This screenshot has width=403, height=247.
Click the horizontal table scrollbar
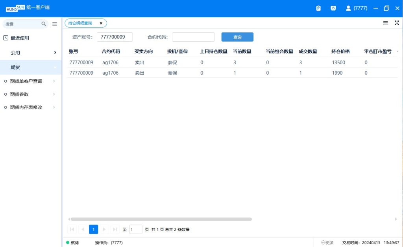pyautogui.click(x=161, y=219)
